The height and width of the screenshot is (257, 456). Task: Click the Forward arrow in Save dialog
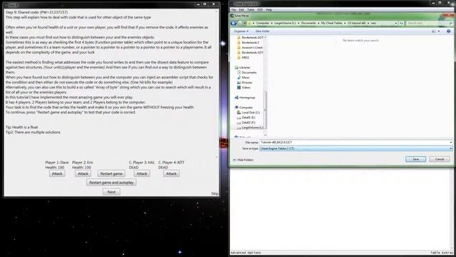click(x=240, y=23)
